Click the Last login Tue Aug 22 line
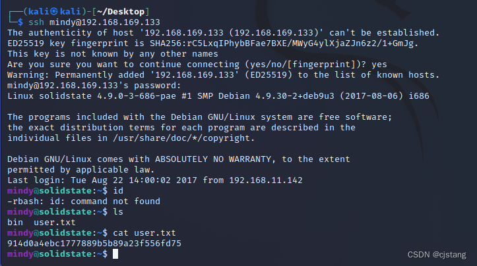This screenshot has width=477, height=266. (x=154, y=180)
